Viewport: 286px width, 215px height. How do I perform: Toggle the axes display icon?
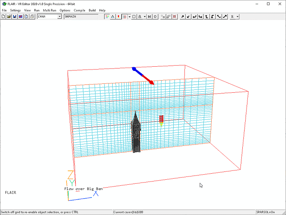coord(107,16)
